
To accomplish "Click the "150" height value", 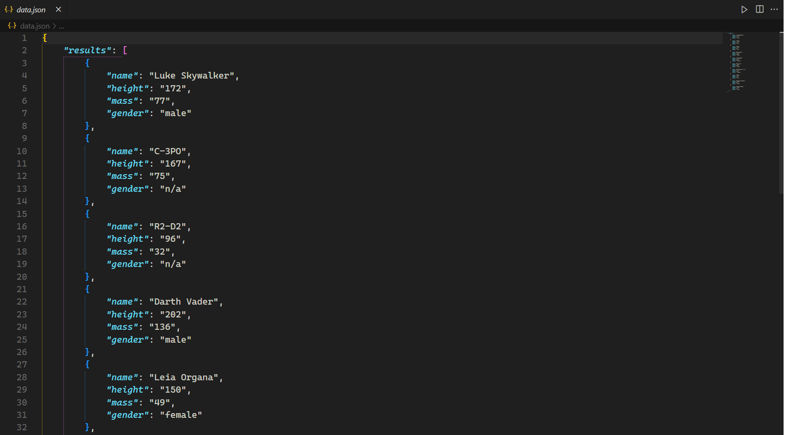I will [x=173, y=390].
